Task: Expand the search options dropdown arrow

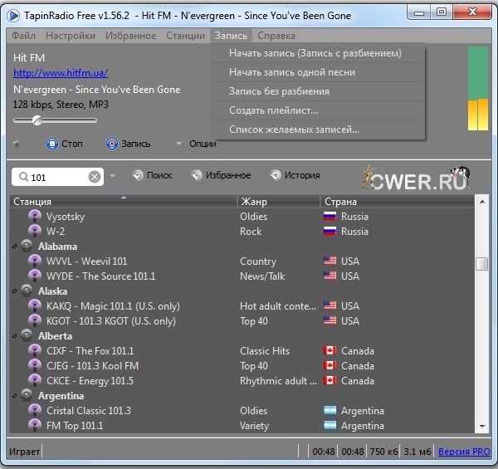Action: click(x=113, y=176)
